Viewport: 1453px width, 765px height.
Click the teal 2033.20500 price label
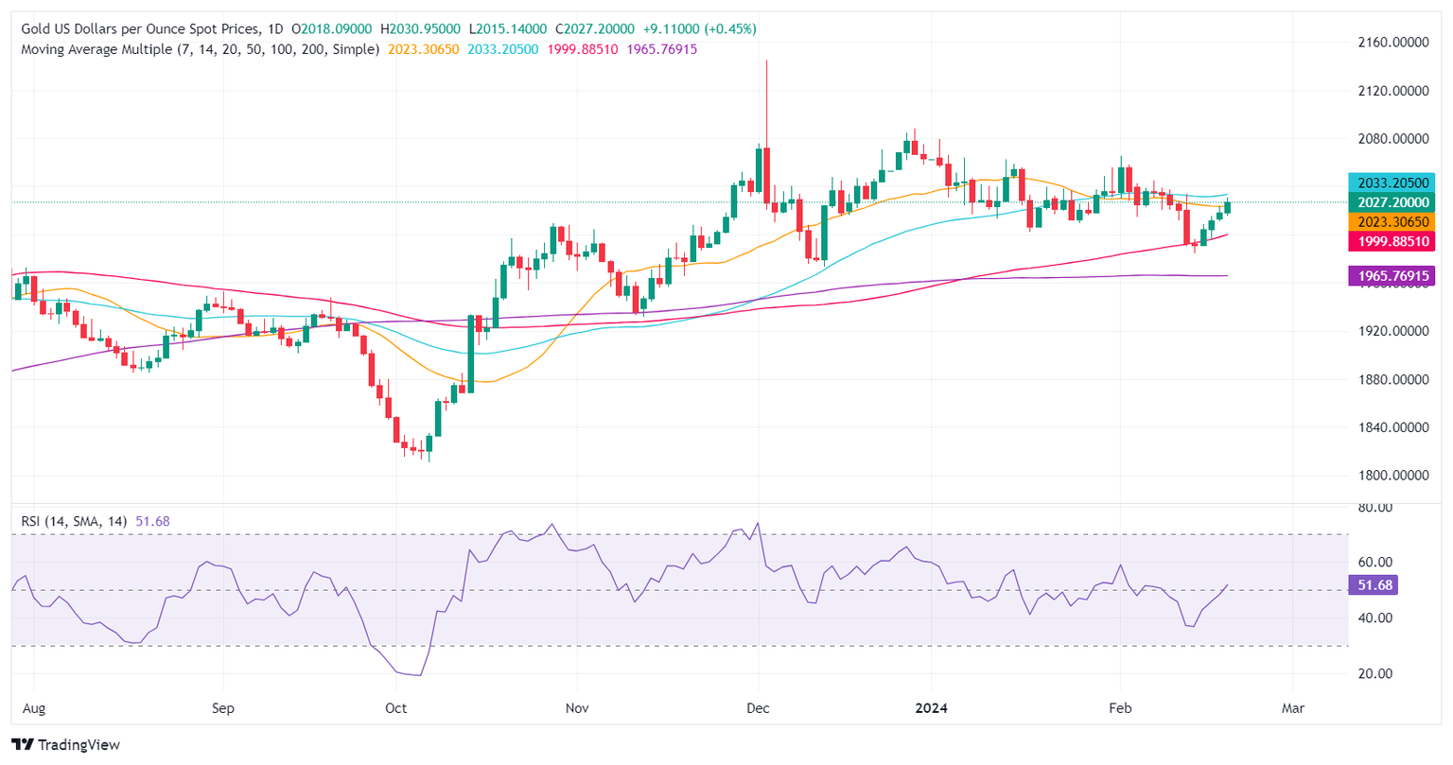(x=1391, y=183)
